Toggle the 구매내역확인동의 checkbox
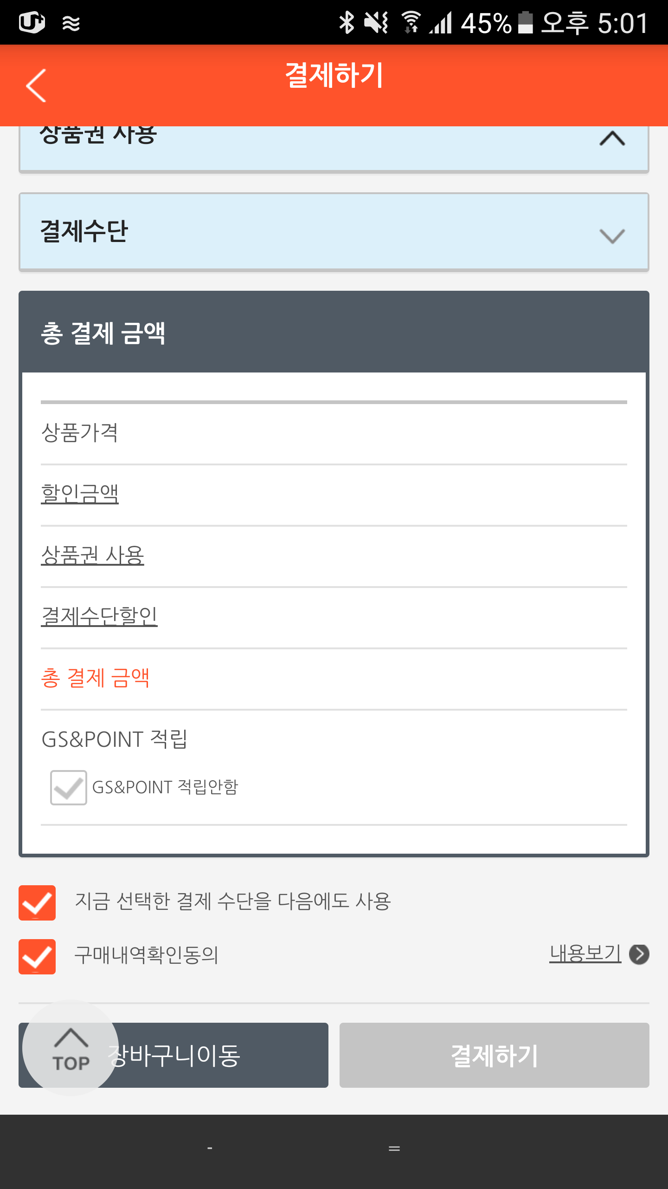This screenshot has height=1189, width=668. (37, 956)
